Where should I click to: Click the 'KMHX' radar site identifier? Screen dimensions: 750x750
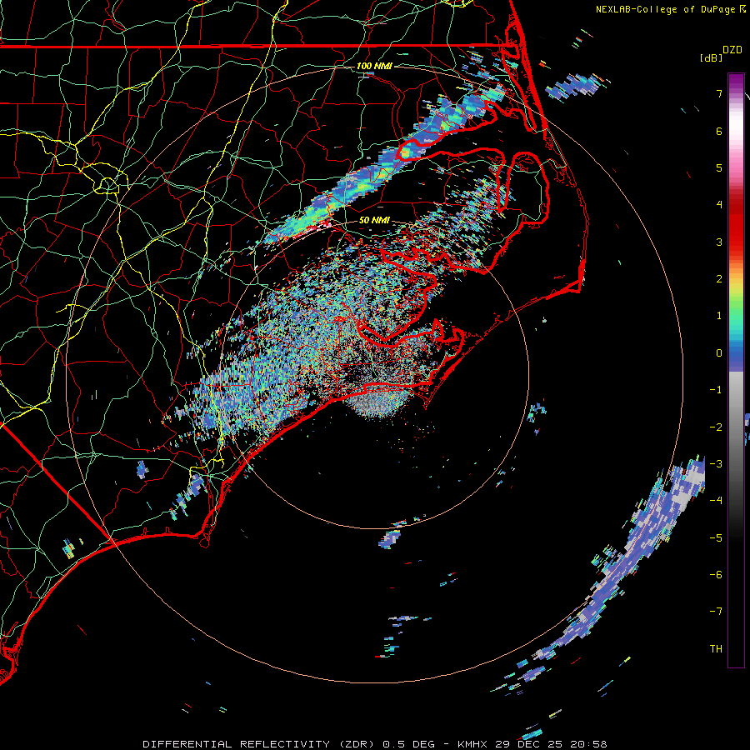pos(472,744)
